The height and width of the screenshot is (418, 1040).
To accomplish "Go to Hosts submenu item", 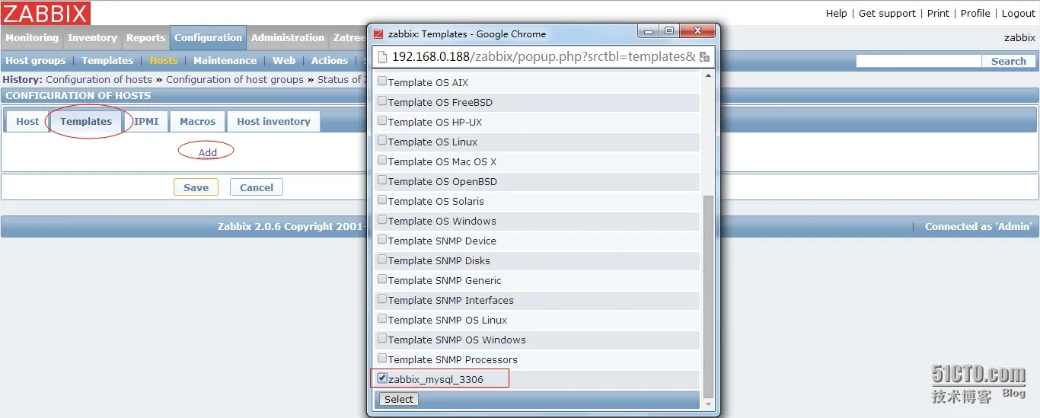I will [164, 61].
